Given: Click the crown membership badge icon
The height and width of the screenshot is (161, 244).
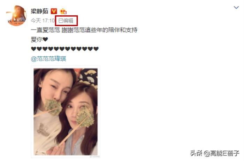Looking at the screenshot, I should coord(63,11).
